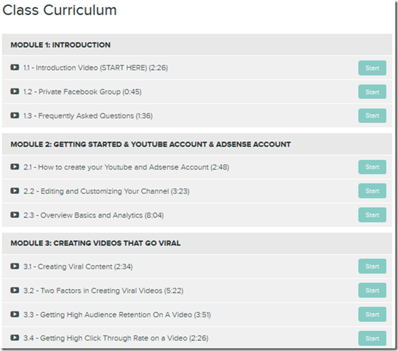This screenshot has height=351, width=398.
Task: Click video icon next to Private Facebook Group
Action: click(x=15, y=92)
